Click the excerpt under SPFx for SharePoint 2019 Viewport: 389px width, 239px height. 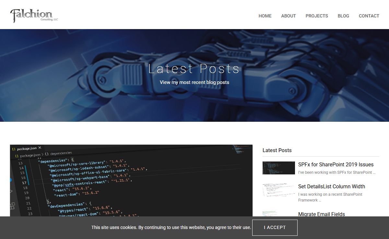[x=336, y=172]
